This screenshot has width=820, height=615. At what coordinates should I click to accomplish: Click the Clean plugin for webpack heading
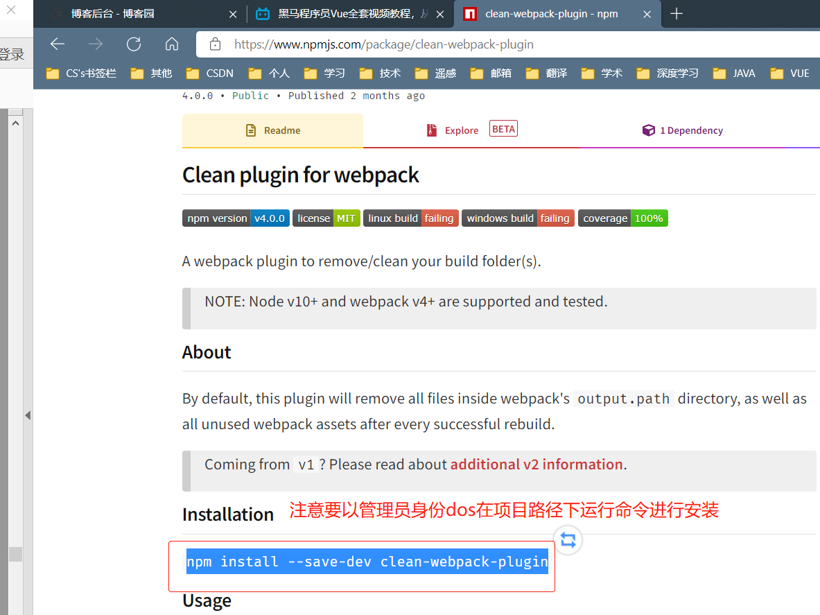301,175
